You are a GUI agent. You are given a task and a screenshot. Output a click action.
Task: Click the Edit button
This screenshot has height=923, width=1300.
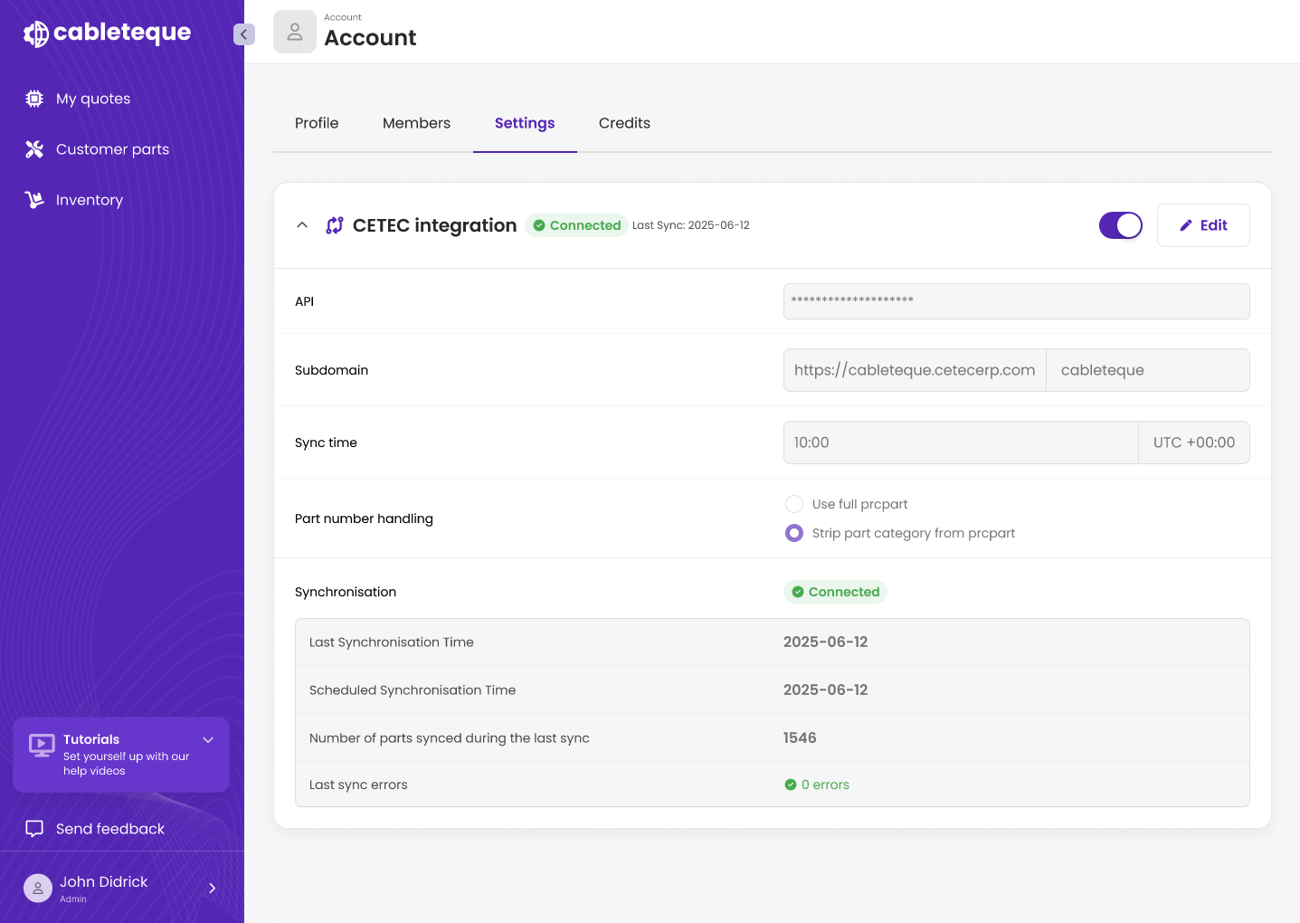coord(1202,225)
